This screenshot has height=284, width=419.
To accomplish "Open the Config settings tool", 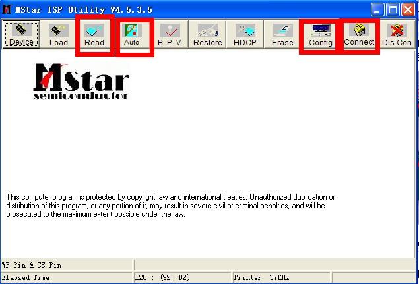I will [x=321, y=35].
